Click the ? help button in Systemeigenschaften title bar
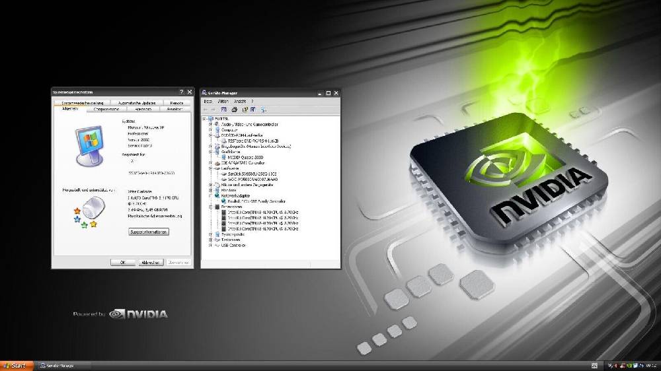The width and height of the screenshot is (661, 371). pos(182,92)
